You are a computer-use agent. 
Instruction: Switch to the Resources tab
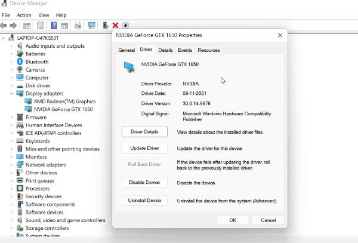[x=209, y=50]
